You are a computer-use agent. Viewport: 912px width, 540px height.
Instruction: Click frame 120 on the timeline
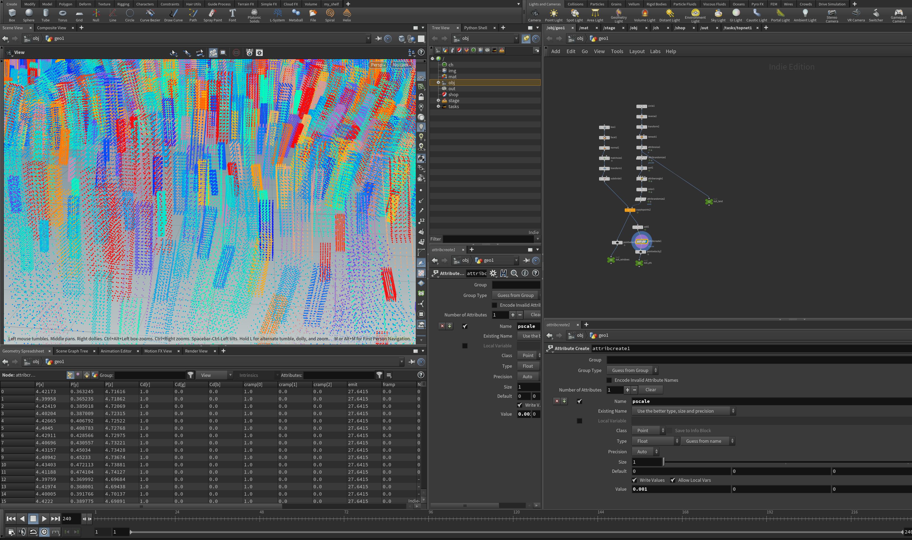(516, 519)
